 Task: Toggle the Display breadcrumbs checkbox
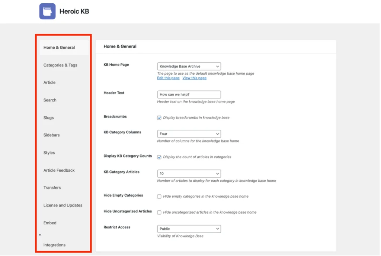159,118
